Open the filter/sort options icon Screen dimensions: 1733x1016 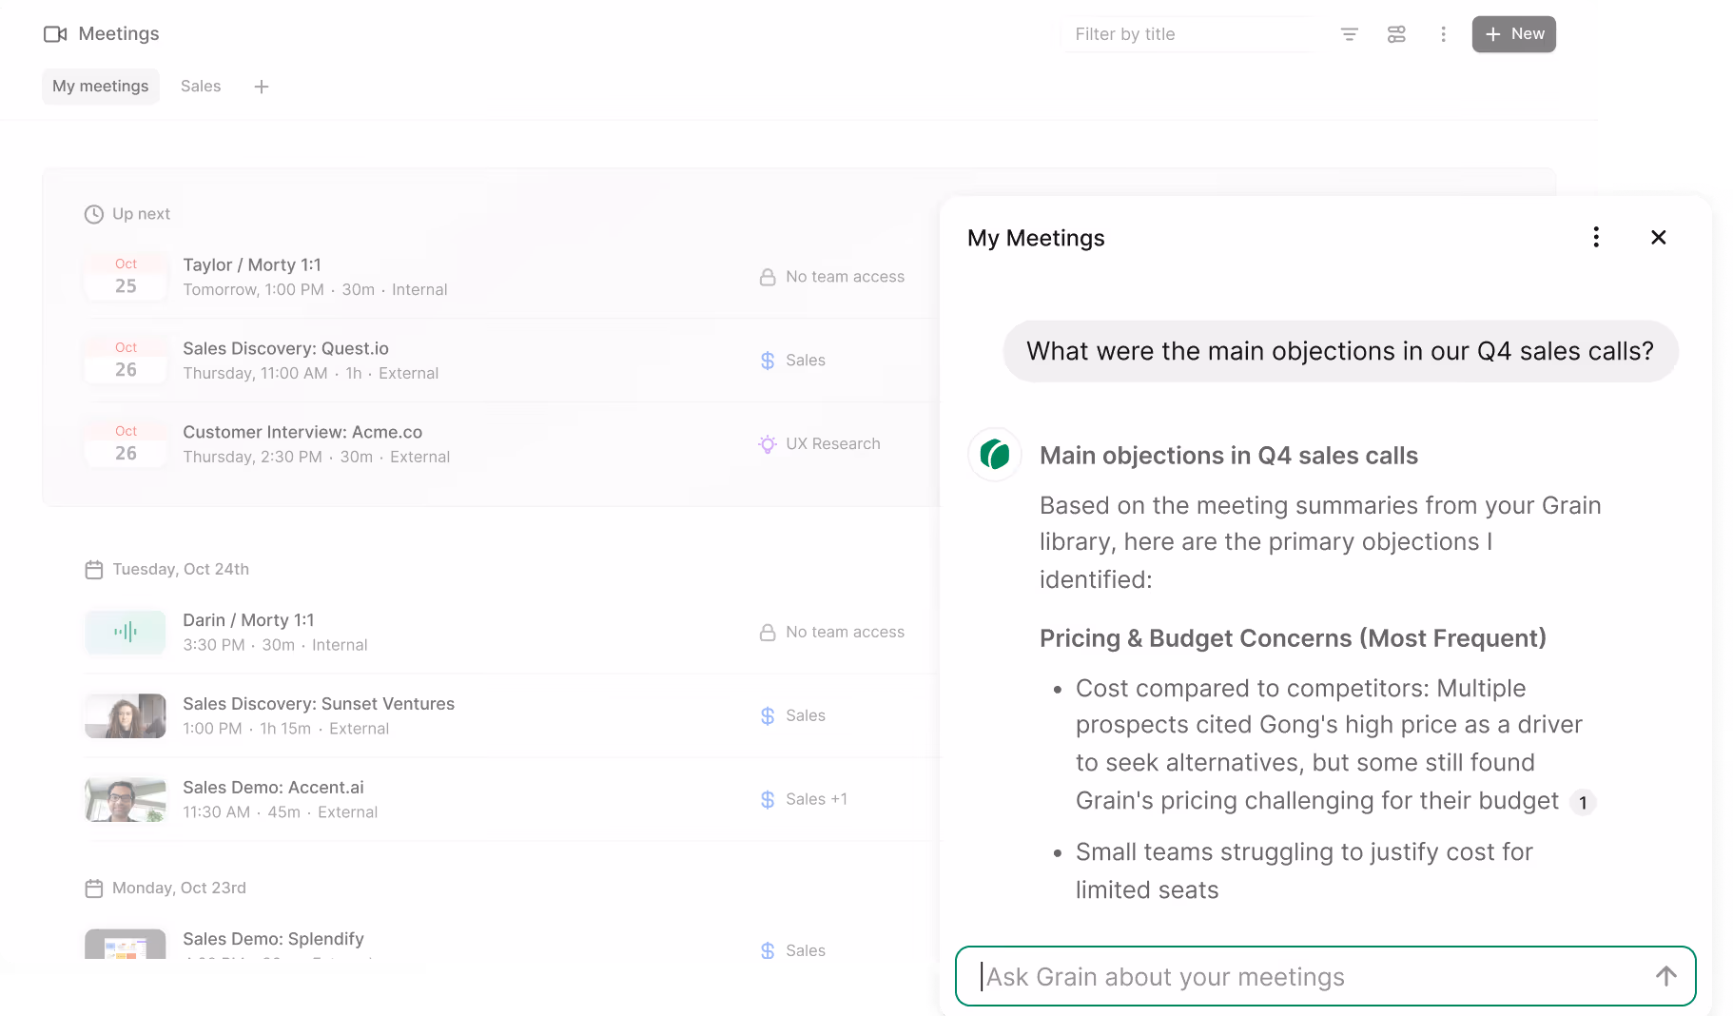1349,33
